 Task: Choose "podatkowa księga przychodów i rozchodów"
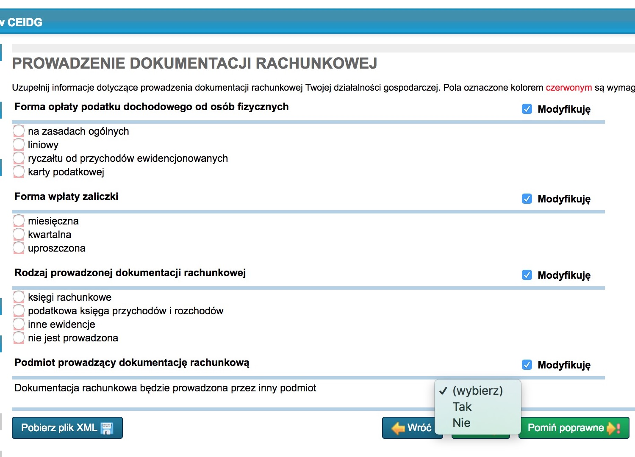click(19, 310)
